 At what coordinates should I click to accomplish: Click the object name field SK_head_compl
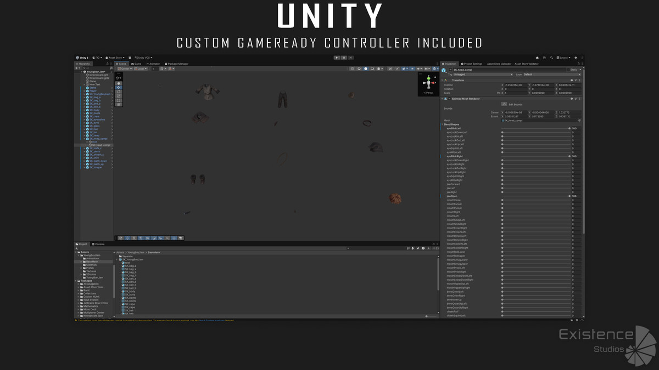510,70
